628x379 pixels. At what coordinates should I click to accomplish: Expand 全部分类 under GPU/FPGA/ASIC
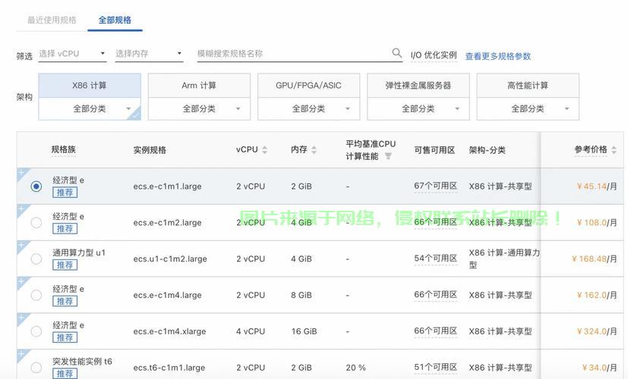pyautogui.click(x=308, y=108)
